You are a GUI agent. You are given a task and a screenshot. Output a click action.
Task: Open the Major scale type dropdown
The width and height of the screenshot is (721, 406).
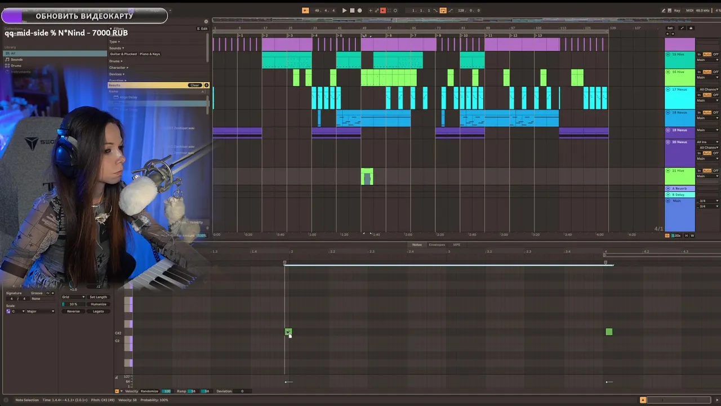pyautogui.click(x=41, y=311)
